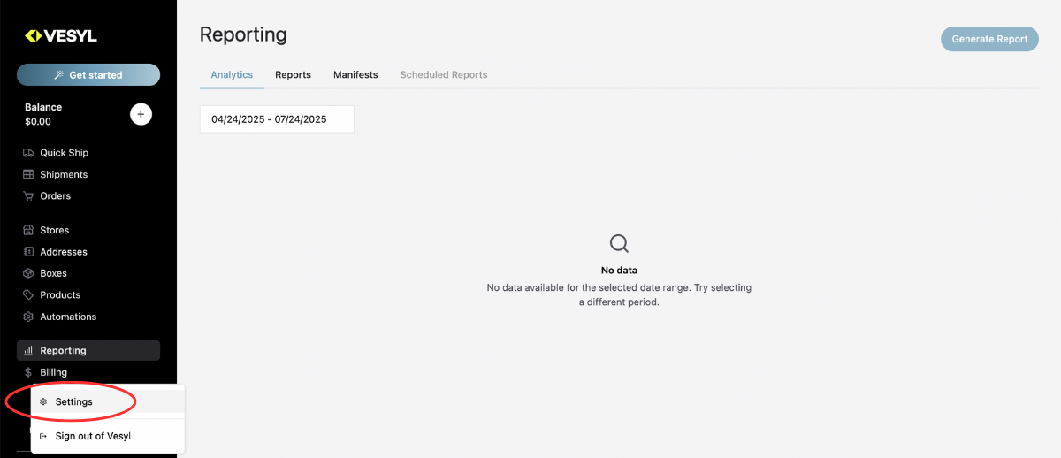Click the Get started button

tap(88, 75)
